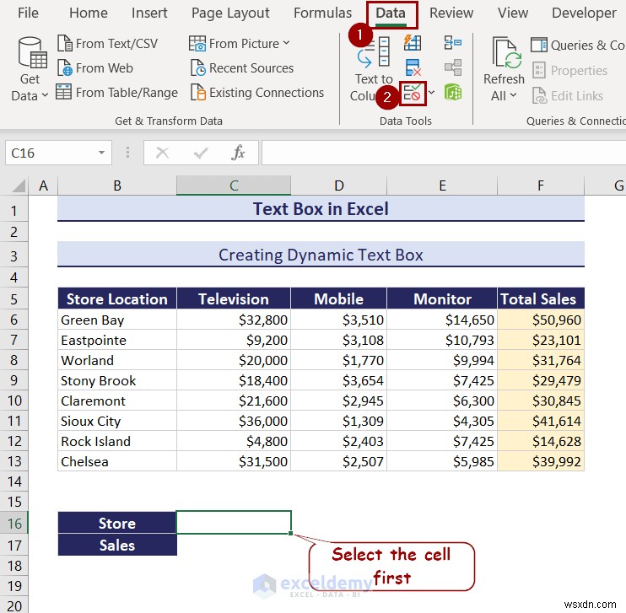Image resolution: width=626 pixels, height=613 pixels.
Task: Open Recent Sources
Action: [242, 67]
